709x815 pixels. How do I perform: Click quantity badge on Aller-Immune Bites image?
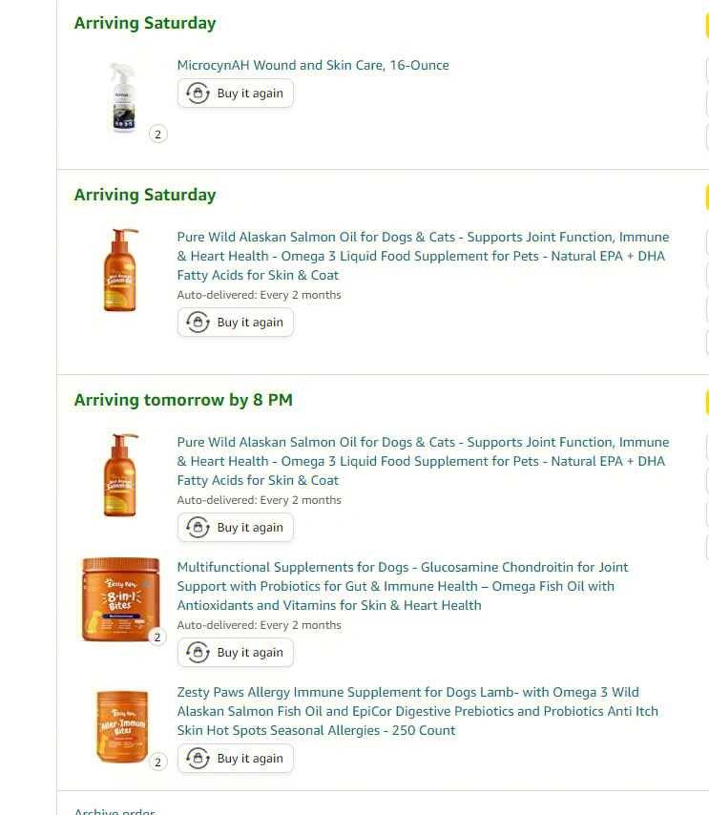158,763
